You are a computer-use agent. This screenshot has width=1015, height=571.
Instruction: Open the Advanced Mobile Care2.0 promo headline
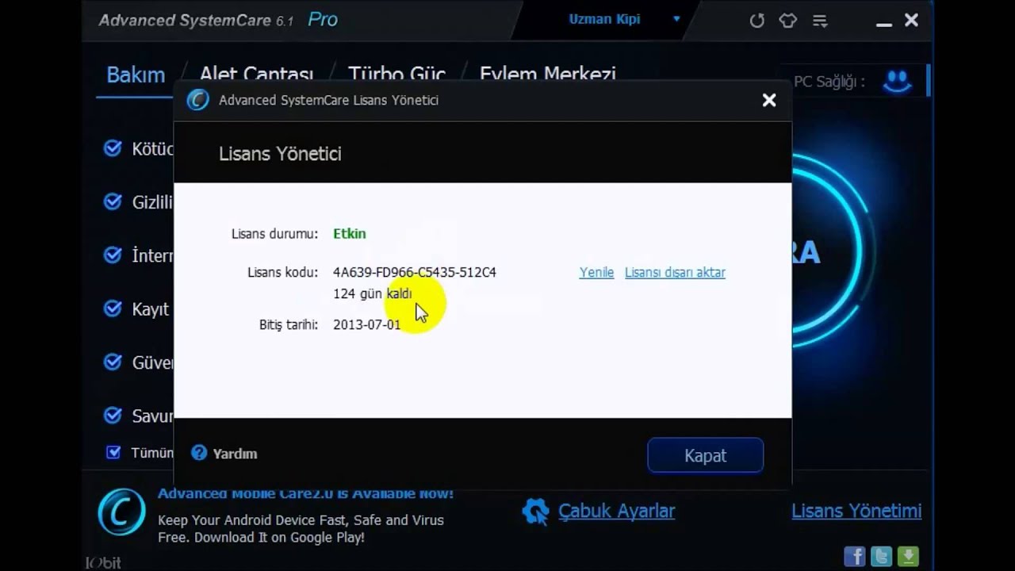click(305, 493)
